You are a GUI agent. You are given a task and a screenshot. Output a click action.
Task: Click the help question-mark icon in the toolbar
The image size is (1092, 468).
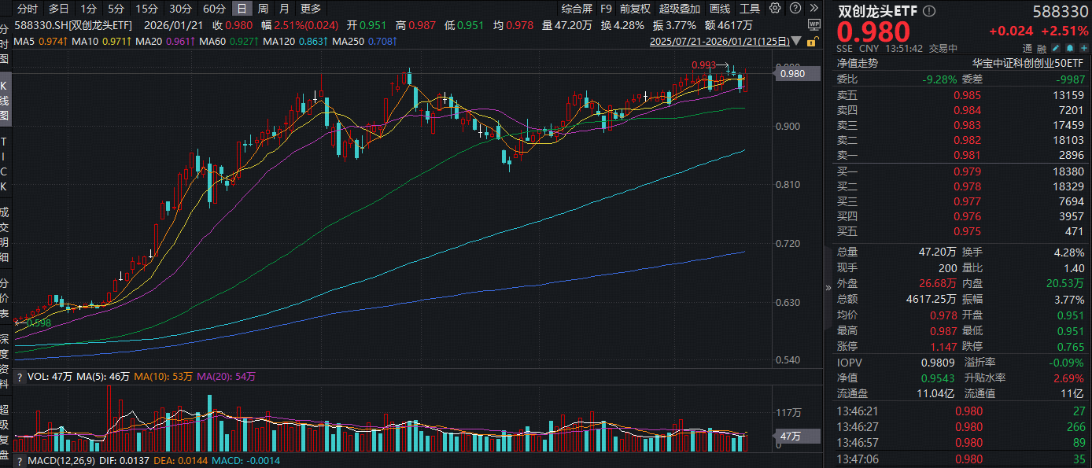tap(796, 8)
